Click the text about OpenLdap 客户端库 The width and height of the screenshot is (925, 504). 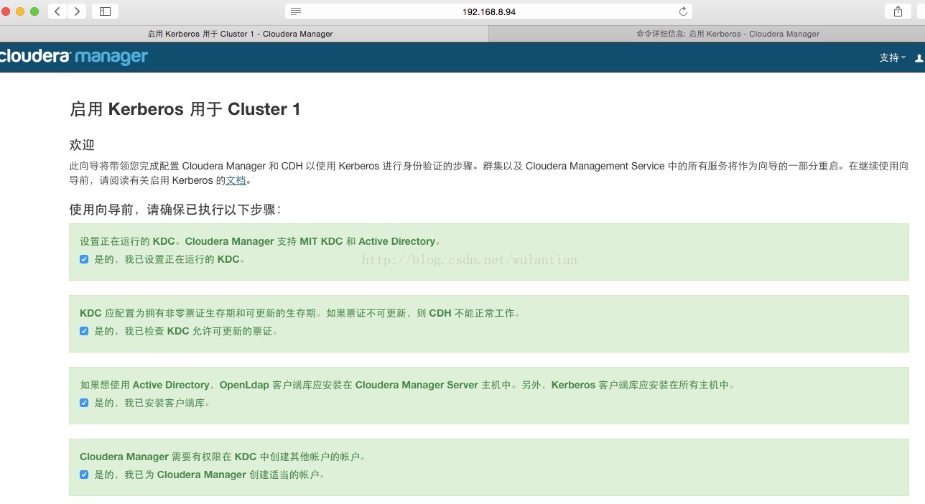pos(408,385)
